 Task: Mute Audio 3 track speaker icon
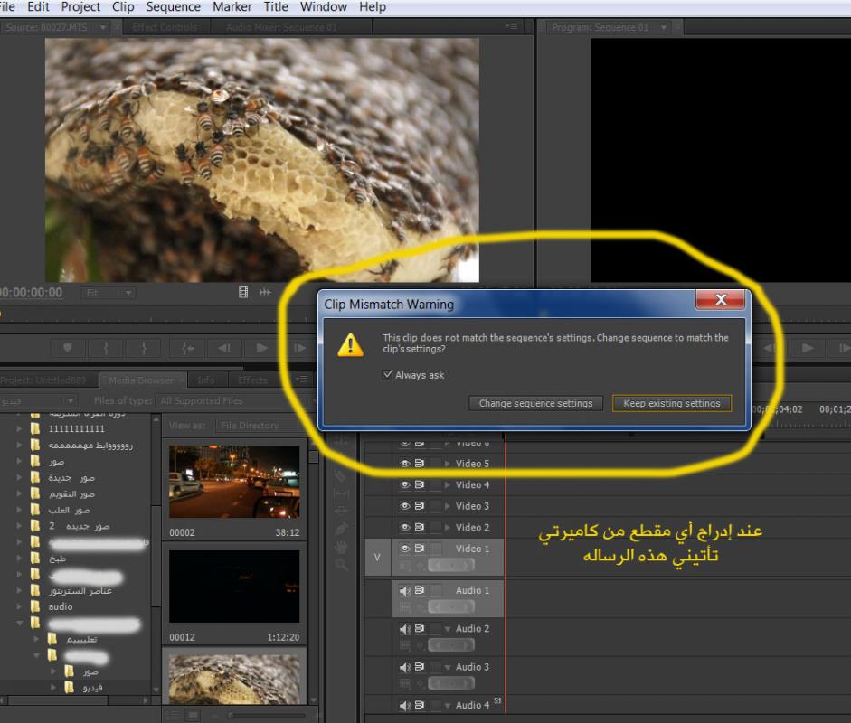tap(405, 667)
